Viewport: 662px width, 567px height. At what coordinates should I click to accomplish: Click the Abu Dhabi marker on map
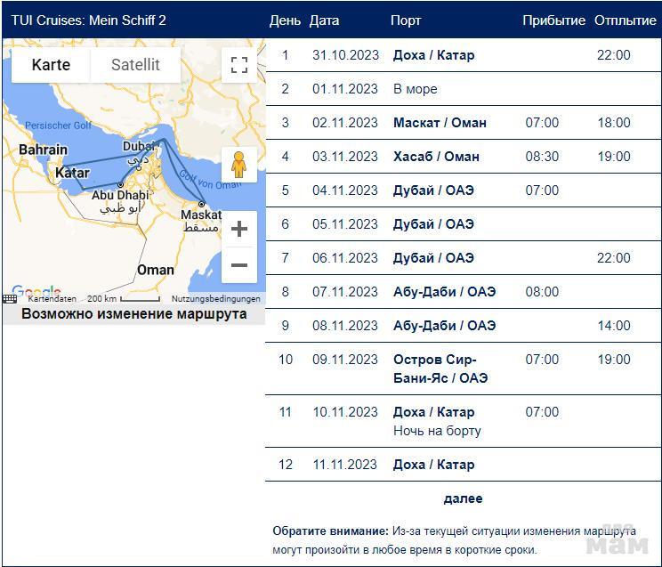click(x=120, y=185)
